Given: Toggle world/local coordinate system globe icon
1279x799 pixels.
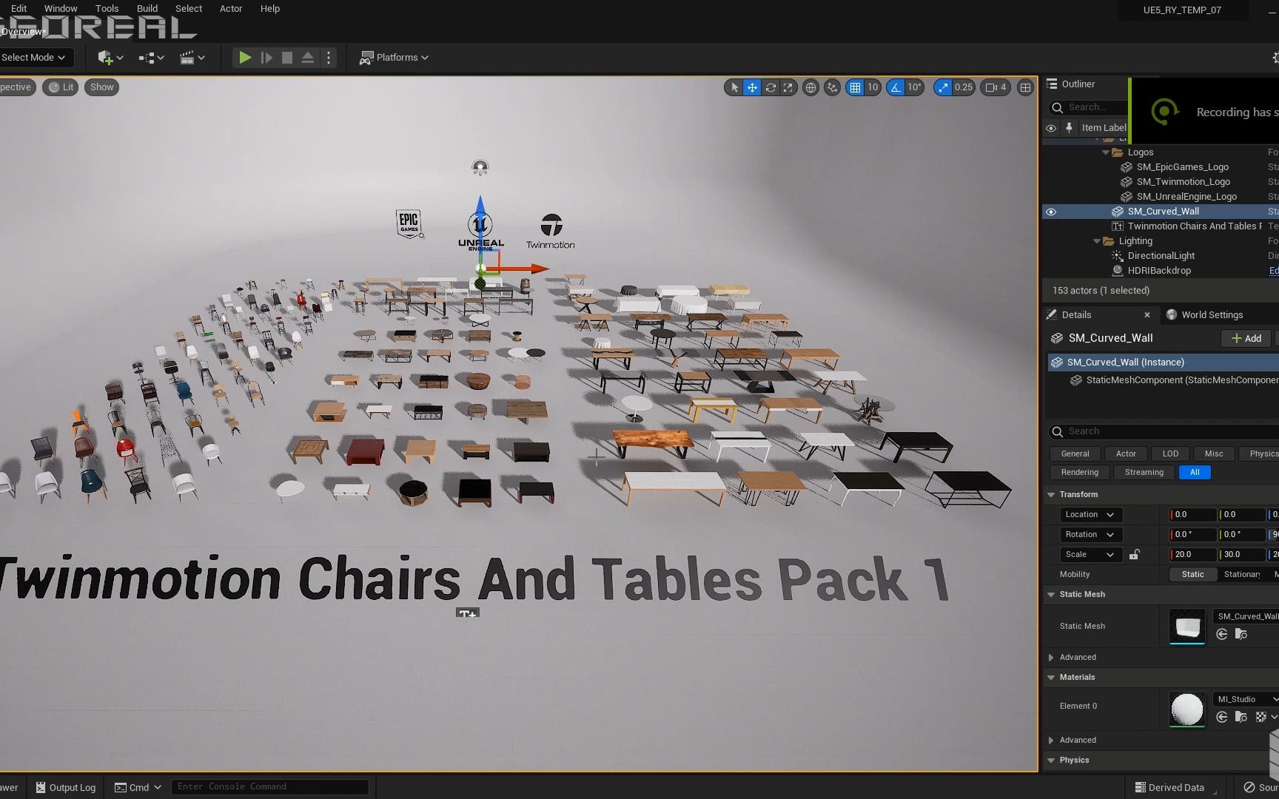Looking at the screenshot, I should (x=810, y=87).
